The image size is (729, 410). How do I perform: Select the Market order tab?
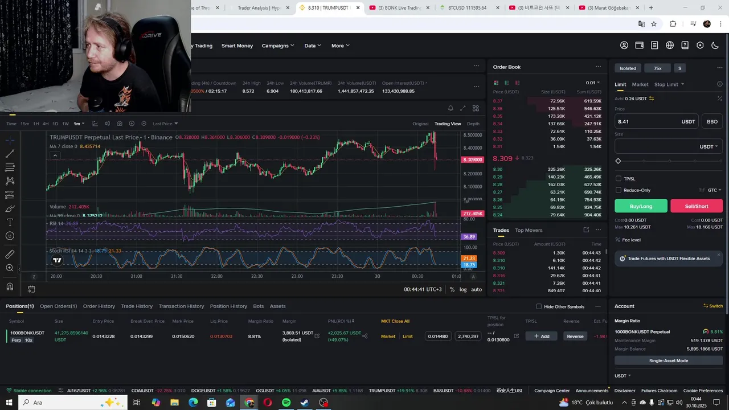pos(640,84)
